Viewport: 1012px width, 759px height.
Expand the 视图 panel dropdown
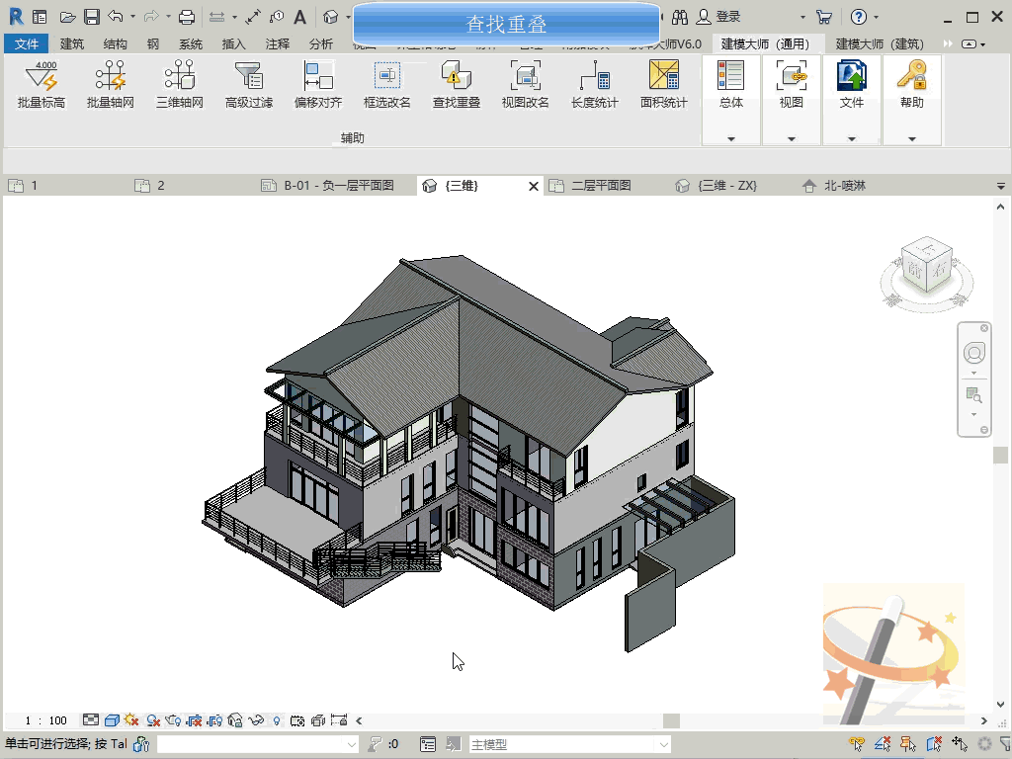792,138
